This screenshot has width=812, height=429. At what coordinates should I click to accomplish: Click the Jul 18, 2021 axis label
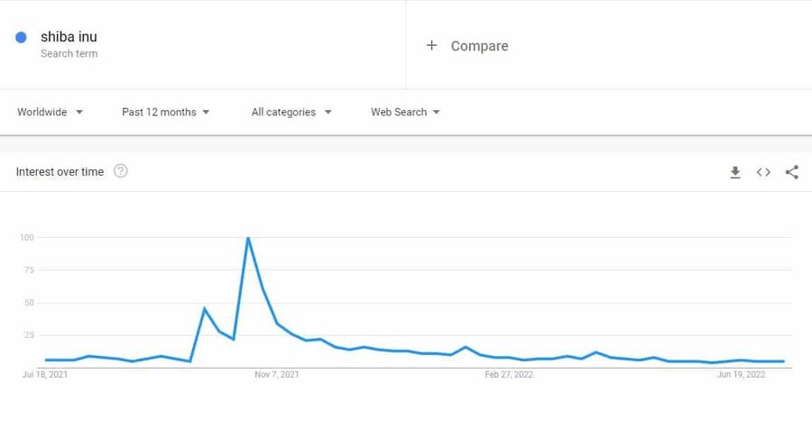point(45,374)
